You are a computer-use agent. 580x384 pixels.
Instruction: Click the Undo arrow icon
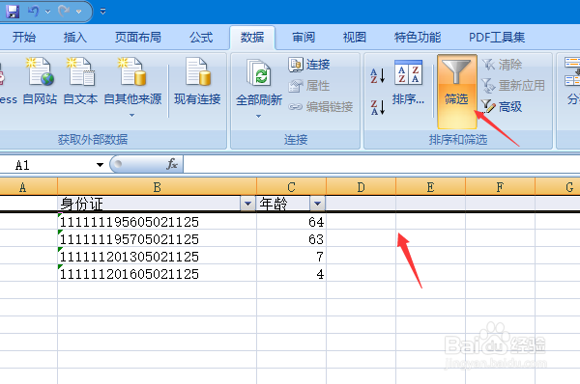pos(33,11)
